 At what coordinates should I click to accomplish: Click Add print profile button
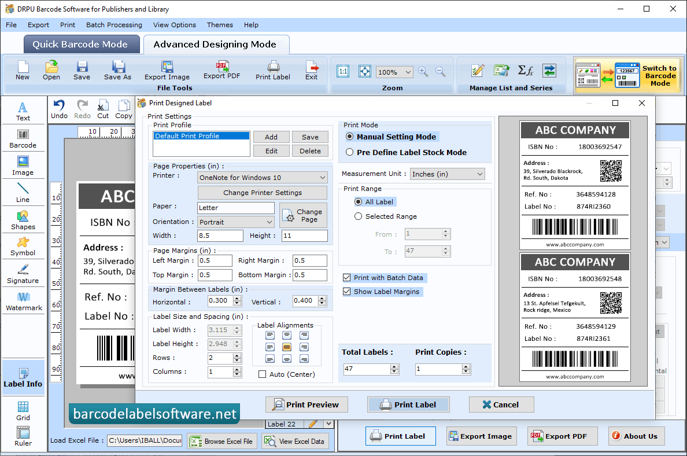click(x=271, y=137)
